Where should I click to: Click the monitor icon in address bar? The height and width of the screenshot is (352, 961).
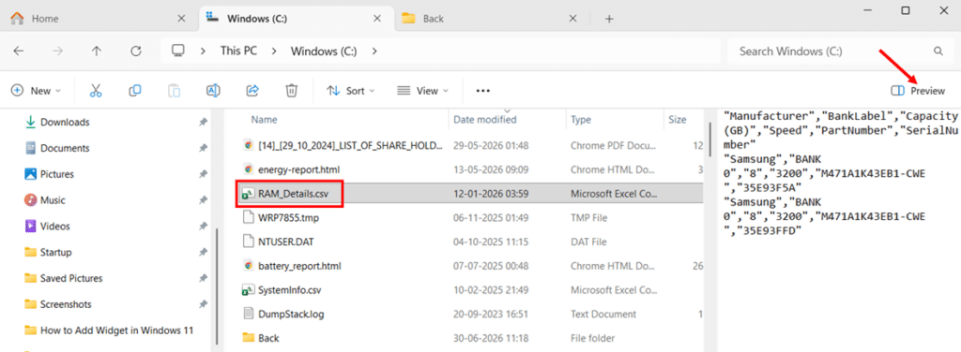pyautogui.click(x=178, y=51)
